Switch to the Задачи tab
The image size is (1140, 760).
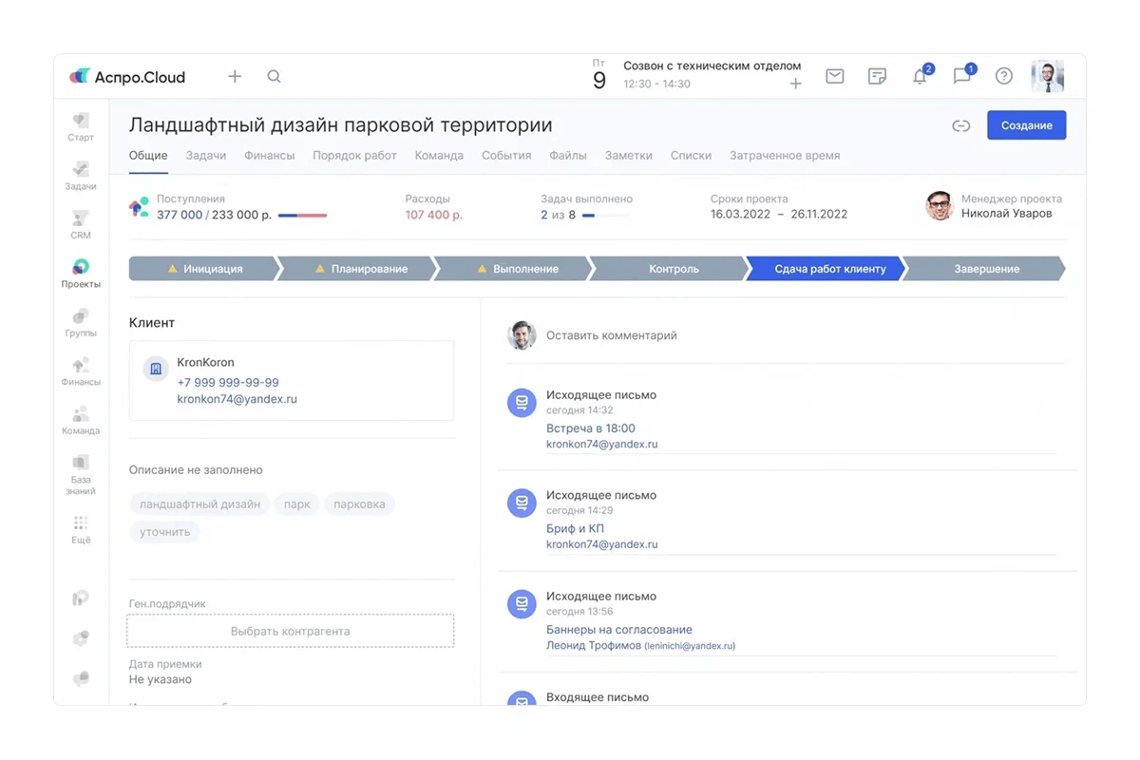click(205, 156)
